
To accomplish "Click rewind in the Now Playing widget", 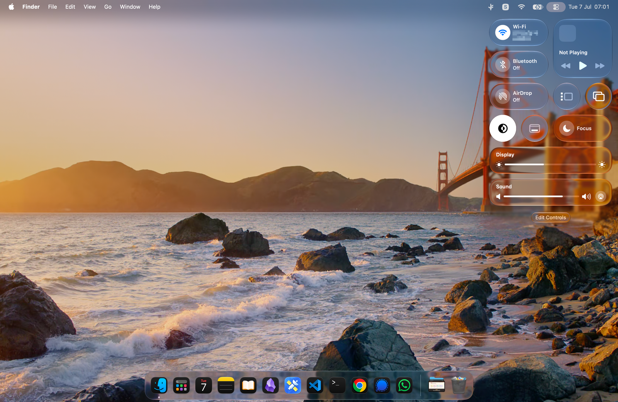I will (565, 66).
